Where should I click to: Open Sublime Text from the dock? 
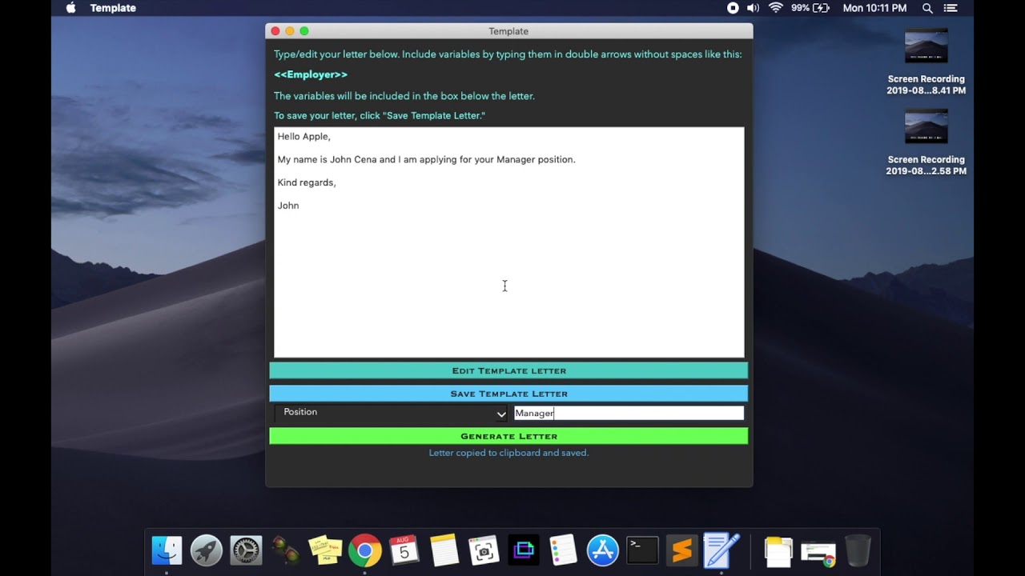[x=681, y=550]
